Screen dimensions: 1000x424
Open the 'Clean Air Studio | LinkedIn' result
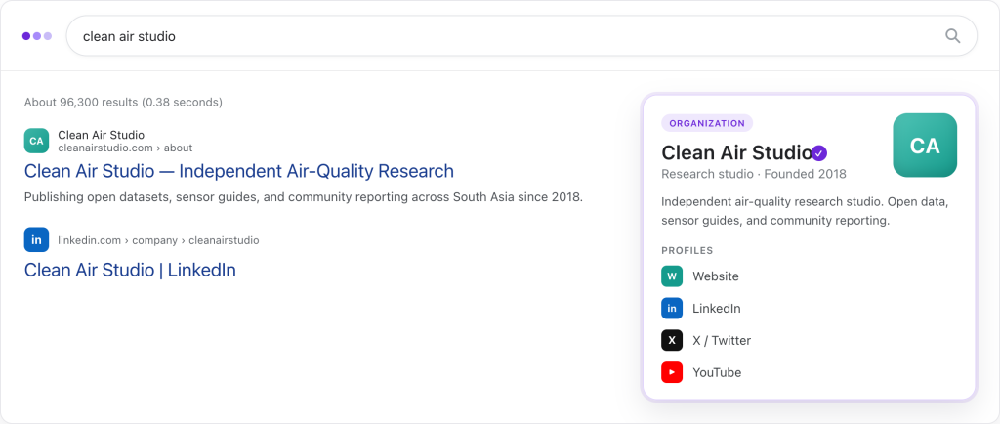pyautogui.click(x=130, y=270)
